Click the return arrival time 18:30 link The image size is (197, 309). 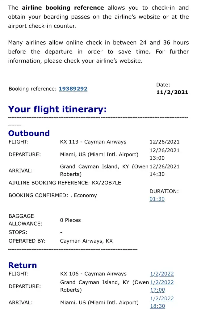[157, 306]
